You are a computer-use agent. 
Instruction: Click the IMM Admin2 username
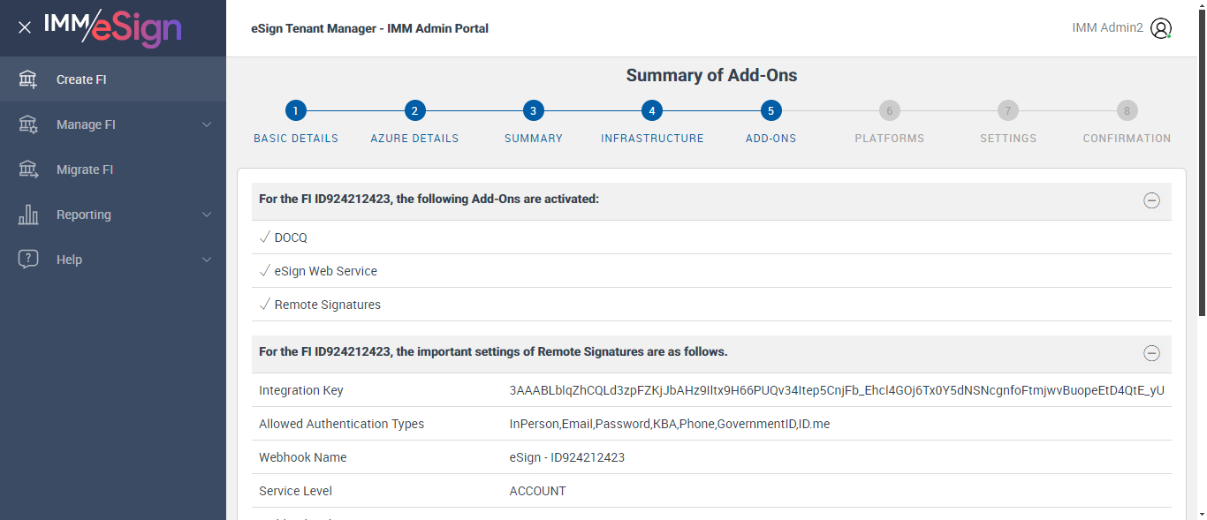point(1107,28)
